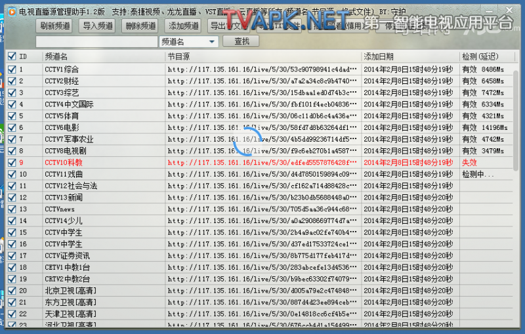Uncheck the checkbox for CCTV2财经 row
Image resolution: width=525 pixels, height=334 pixels.
click(x=12, y=81)
